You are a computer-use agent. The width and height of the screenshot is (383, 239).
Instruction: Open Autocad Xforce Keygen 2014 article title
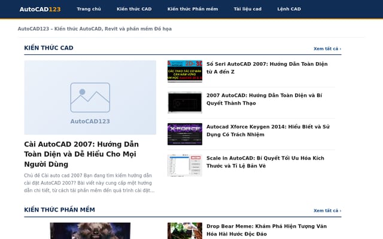[268, 130]
